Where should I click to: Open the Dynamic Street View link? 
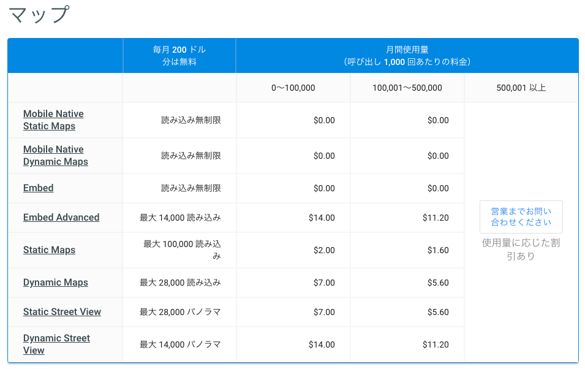(56, 344)
